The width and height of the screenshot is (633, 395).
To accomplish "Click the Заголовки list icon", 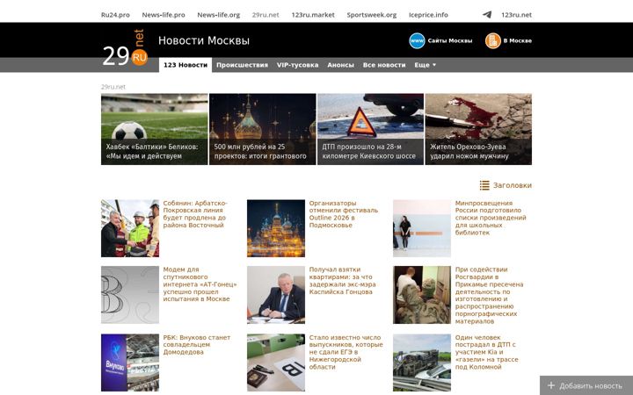I will click(x=484, y=185).
